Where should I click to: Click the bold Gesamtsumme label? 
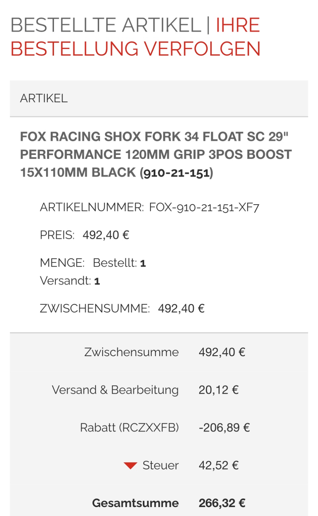tap(135, 503)
